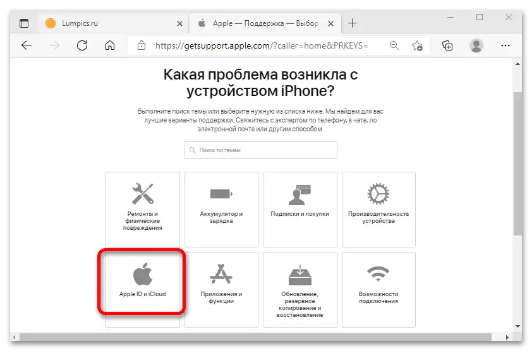
Task: Open the tab actions menu icon
Action: coord(24,23)
